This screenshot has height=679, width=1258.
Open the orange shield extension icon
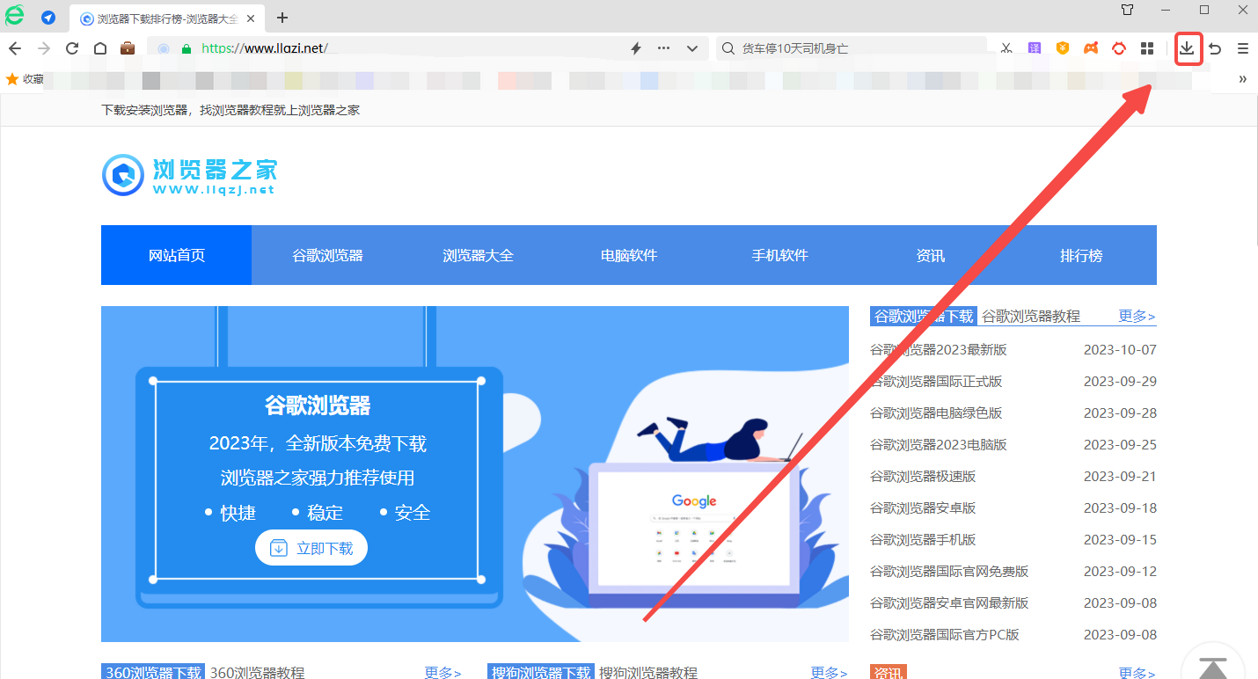coord(1062,48)
